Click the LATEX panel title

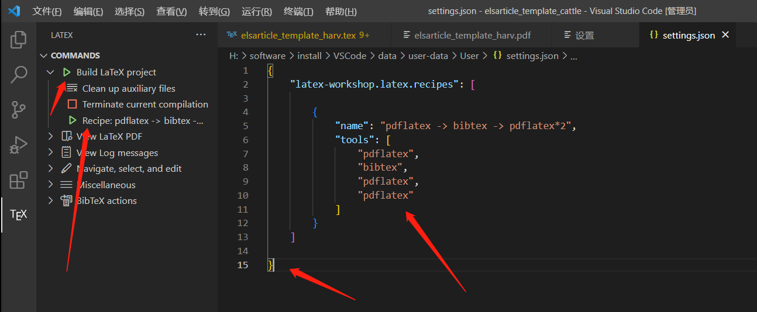(x=62, y=35)
